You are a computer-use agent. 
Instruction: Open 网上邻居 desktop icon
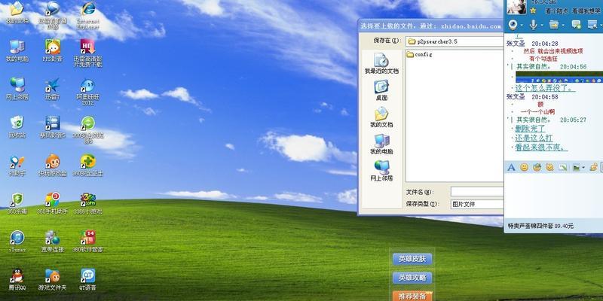[x=17, y=89]
